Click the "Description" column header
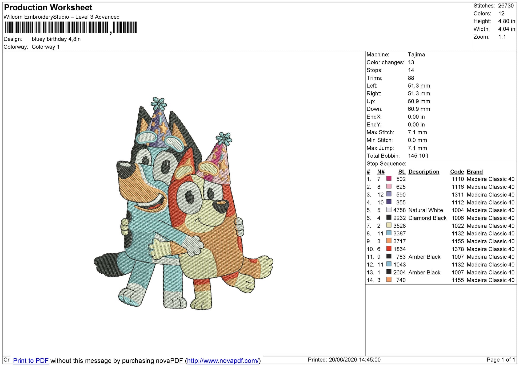Image resolution: width=519 pixels, height=366 pixels. pos(424,172)
